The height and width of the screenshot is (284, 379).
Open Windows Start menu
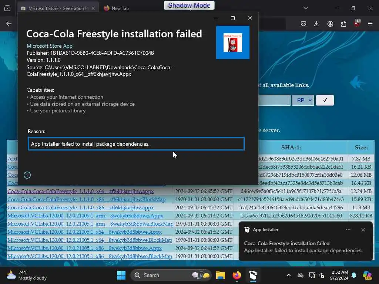click(121, 275)
